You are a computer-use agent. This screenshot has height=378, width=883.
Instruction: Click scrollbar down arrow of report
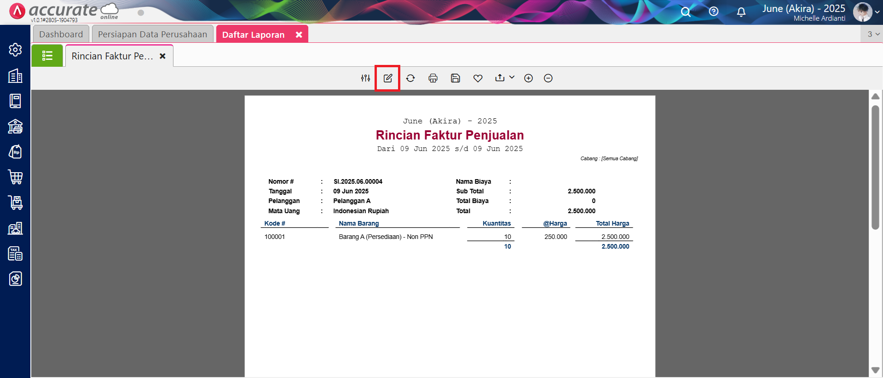876,370
